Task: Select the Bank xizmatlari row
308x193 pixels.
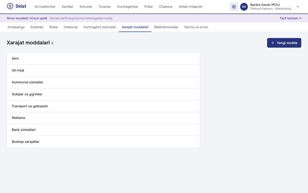Action: pyautogui.click(x=103, y=130)
